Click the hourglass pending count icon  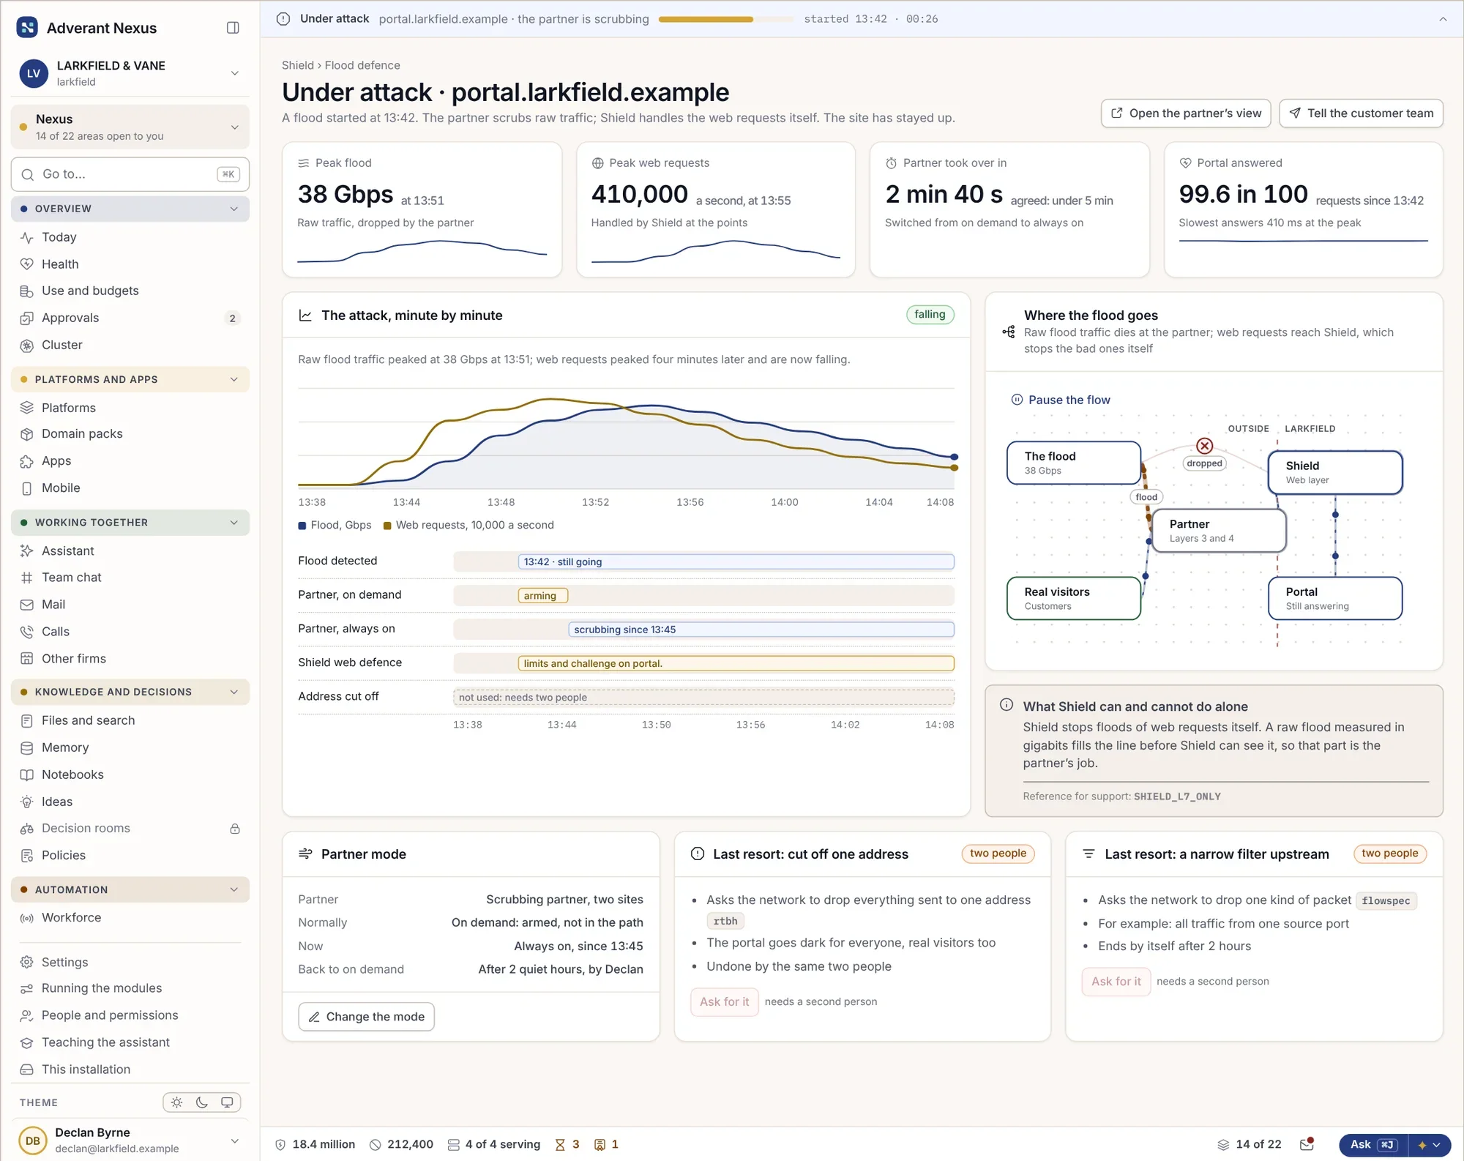[560, 1144]
